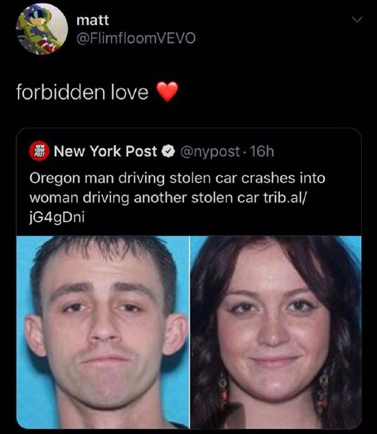377x434 pixels.
Task: View the left mugshot photo of man
Action: pos(103,332)
